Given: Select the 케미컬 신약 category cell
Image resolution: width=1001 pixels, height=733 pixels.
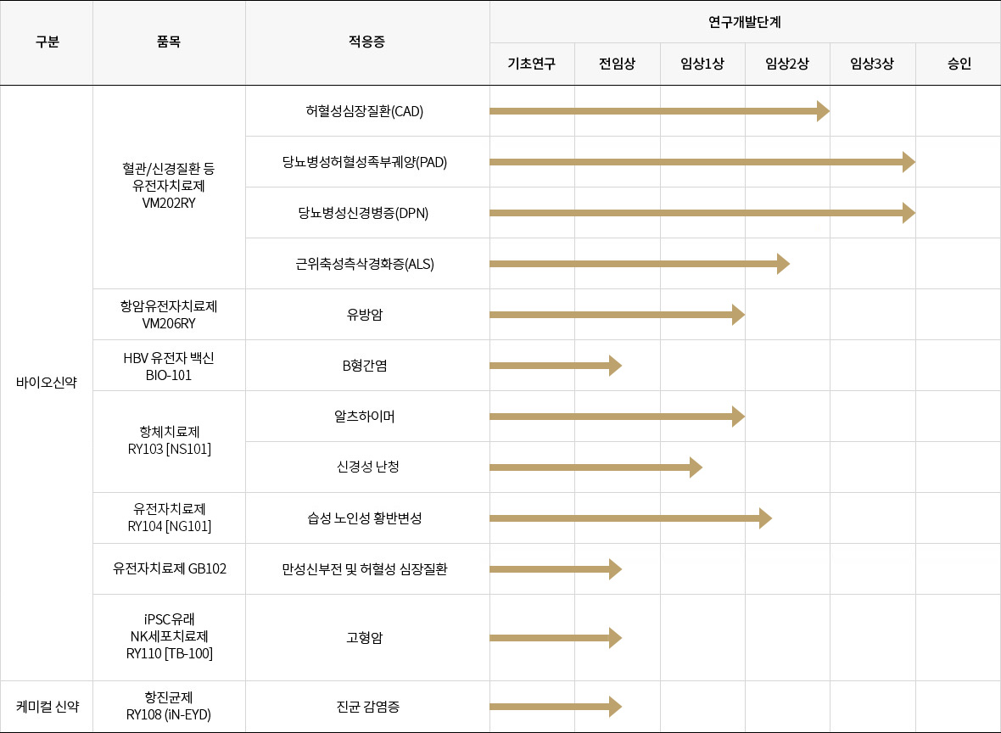Looking at the screenshot, I should (47, 706).
